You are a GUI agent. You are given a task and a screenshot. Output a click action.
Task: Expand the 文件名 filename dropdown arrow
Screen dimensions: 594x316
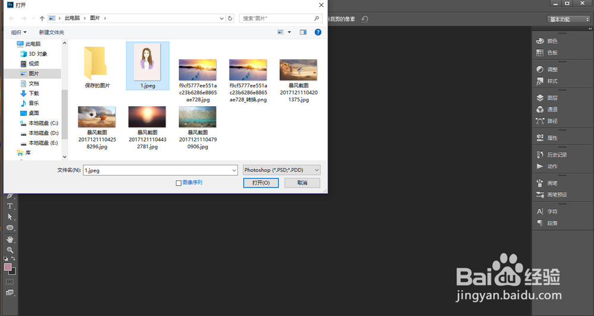[x=234, y=171]
